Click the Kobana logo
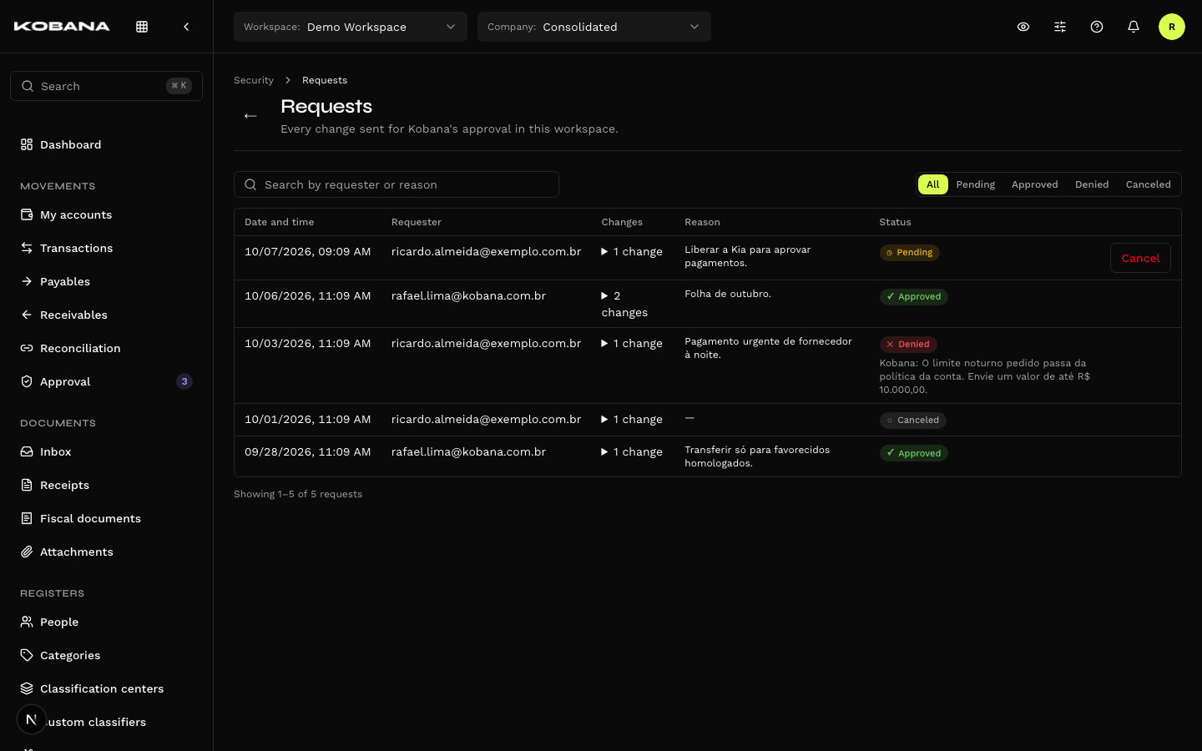The image size is (1202, 751). [x=62, y=27]
